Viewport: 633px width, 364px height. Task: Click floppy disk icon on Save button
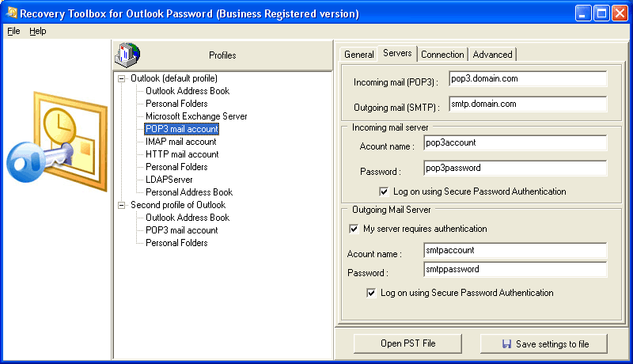pyautogui.click(x=507, y=344)
